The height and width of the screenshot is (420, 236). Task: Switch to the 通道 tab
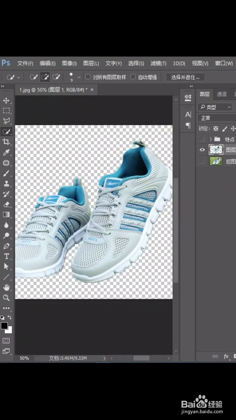(222, 94)
